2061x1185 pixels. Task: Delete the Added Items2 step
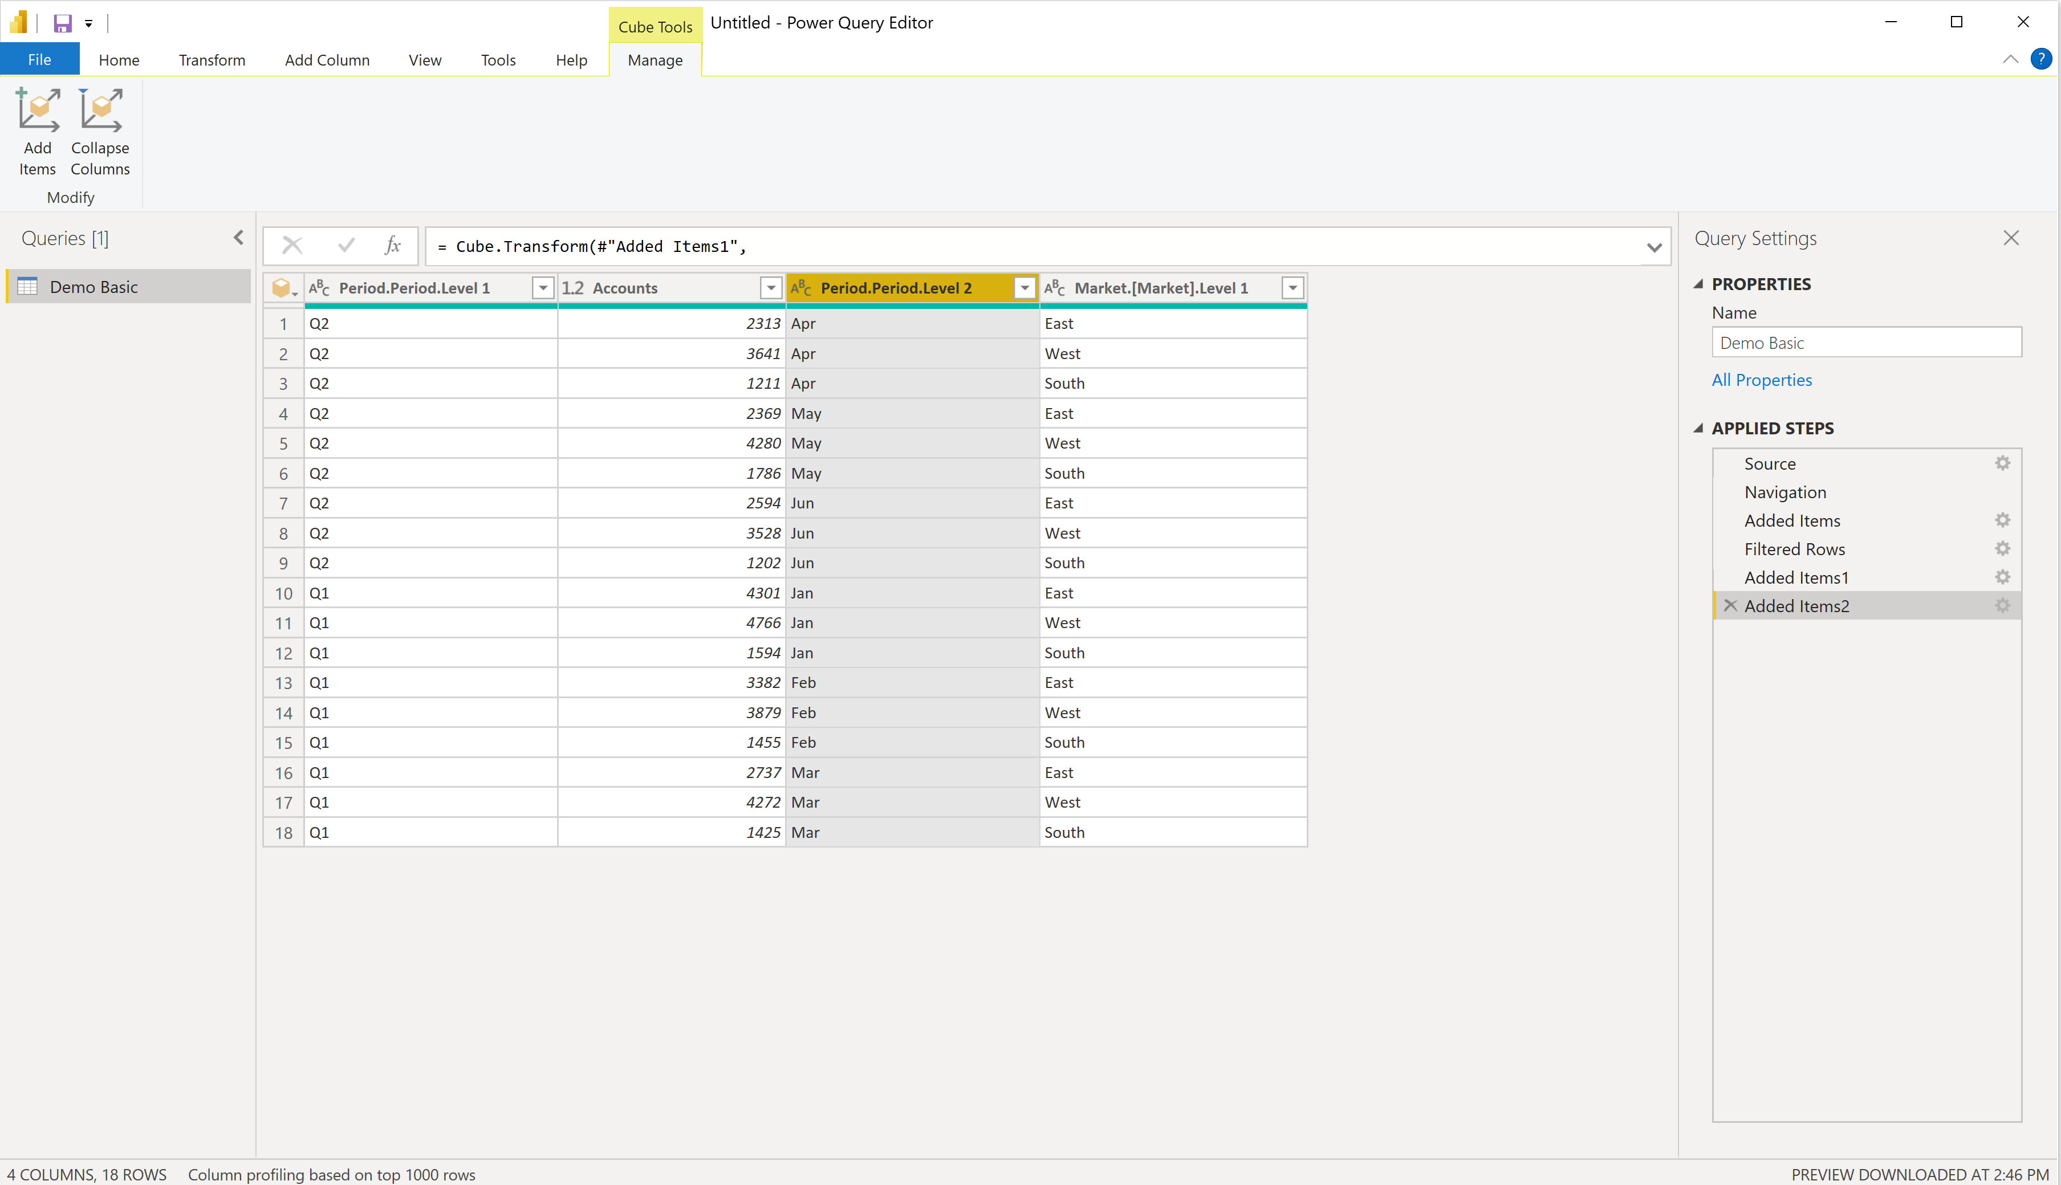(x=1730, y=605)
